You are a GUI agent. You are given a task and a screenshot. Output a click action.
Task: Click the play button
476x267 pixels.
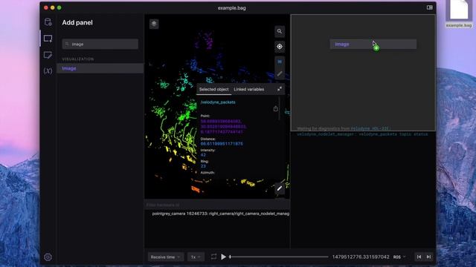[223, 257]
